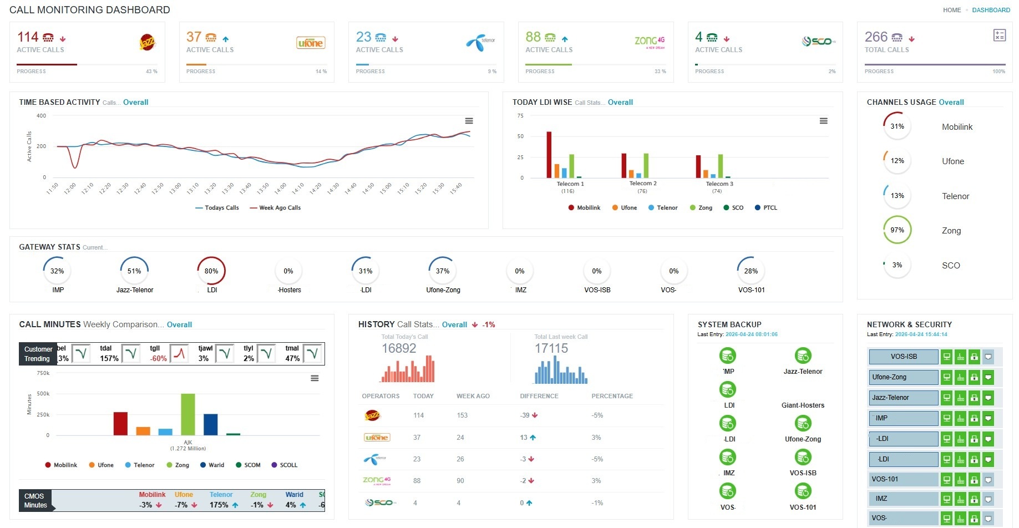The height and width of the screenshot is (528, 1019).
Task: Open the Call Minutes chart hamburger menu
Action: coord(315,378)
